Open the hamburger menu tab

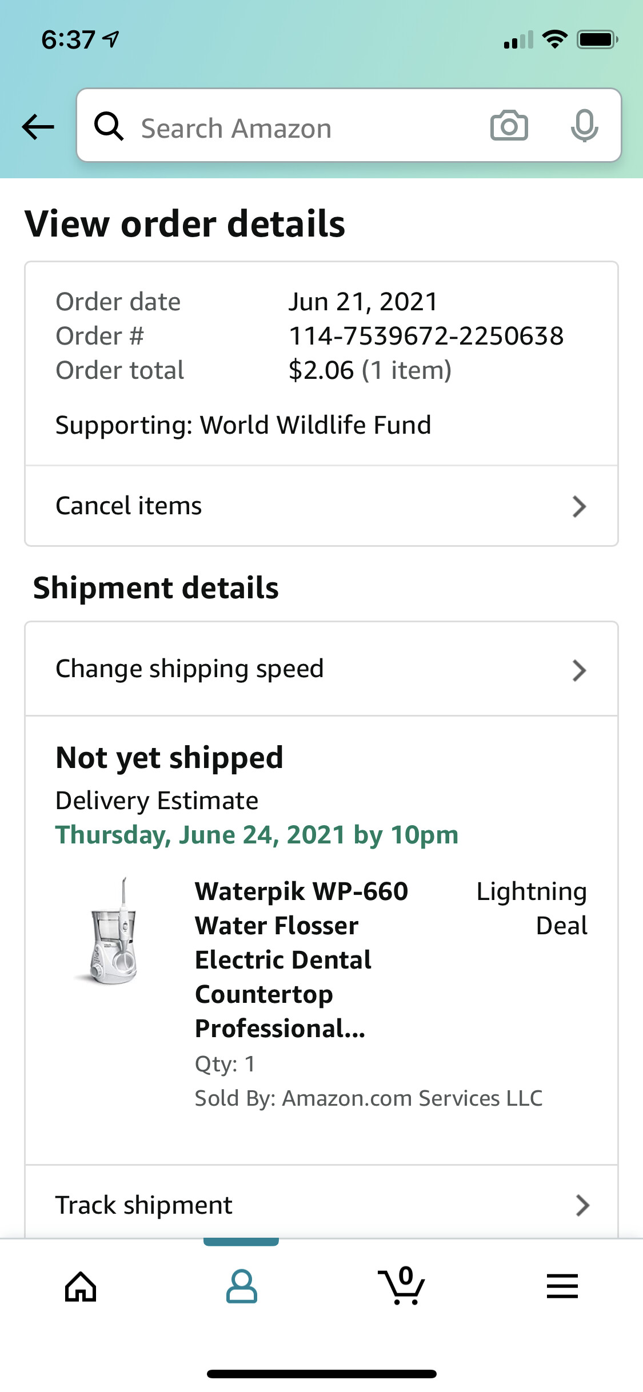coord(562,1287)
